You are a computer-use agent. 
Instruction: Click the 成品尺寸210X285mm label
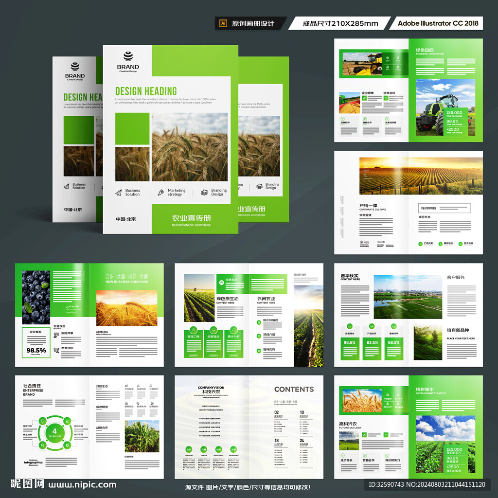click(x=340, y=23)
